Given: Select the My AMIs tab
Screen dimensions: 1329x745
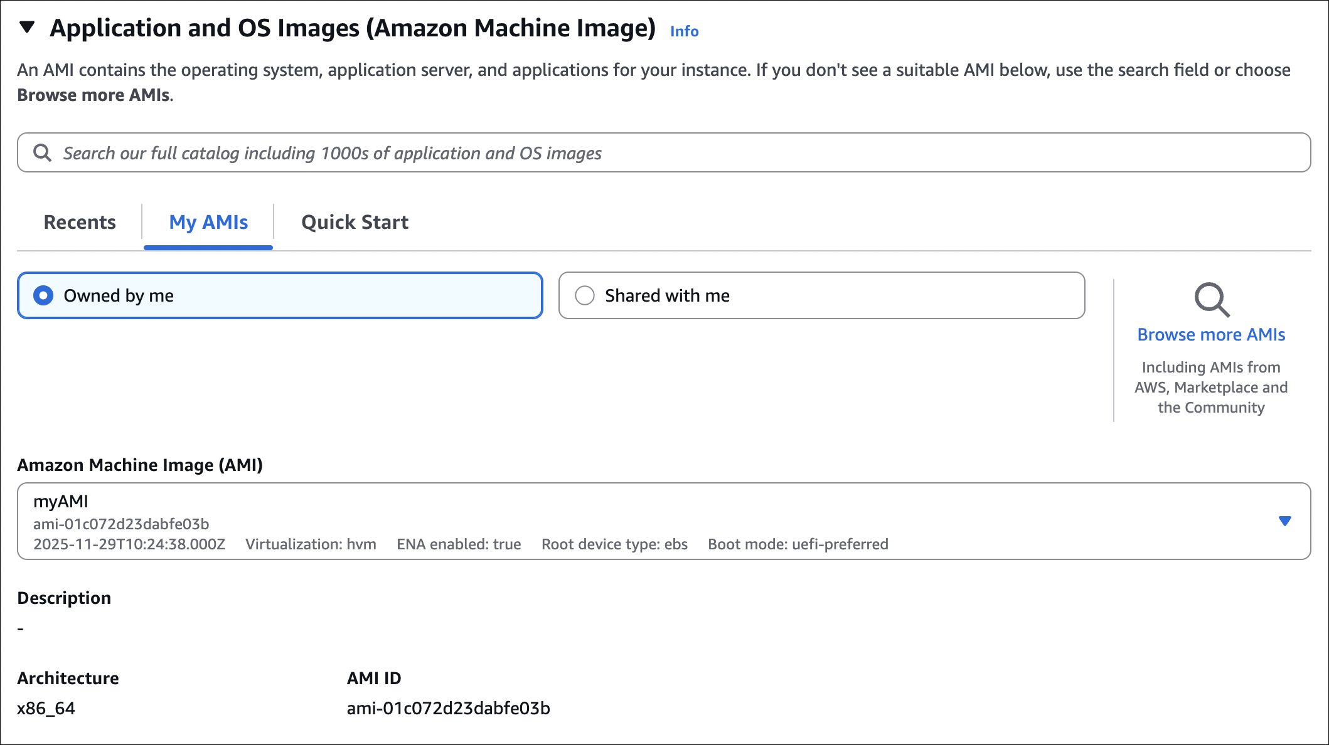Looking at the screenshot, I should (x=208, y=222).
